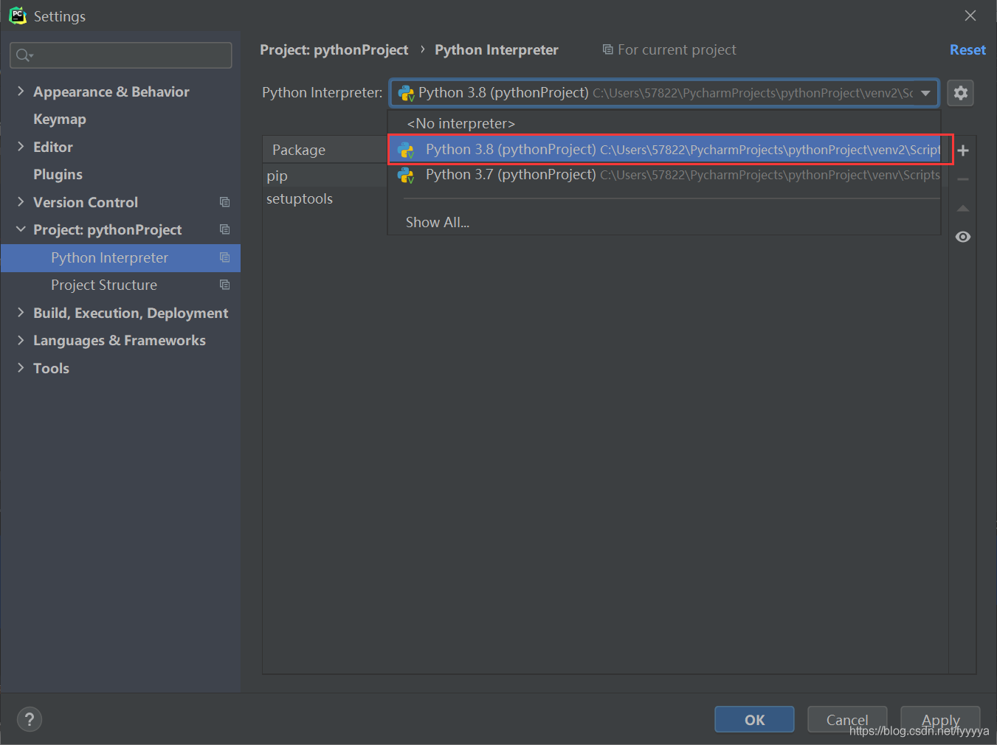Viewport: 997px width, 745px height.
Task: Click the search magnifier icon
Action: click(24, 55)
